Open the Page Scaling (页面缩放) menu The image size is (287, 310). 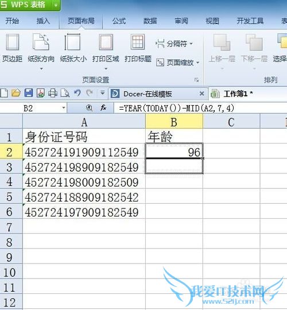(177, 63)
